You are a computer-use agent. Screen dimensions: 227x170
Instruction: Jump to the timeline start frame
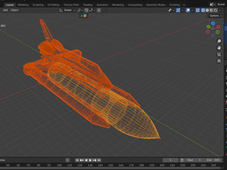click(77, 160)
